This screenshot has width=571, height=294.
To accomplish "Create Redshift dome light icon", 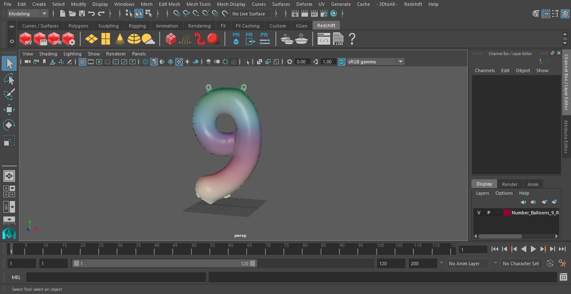I will 134,39.
